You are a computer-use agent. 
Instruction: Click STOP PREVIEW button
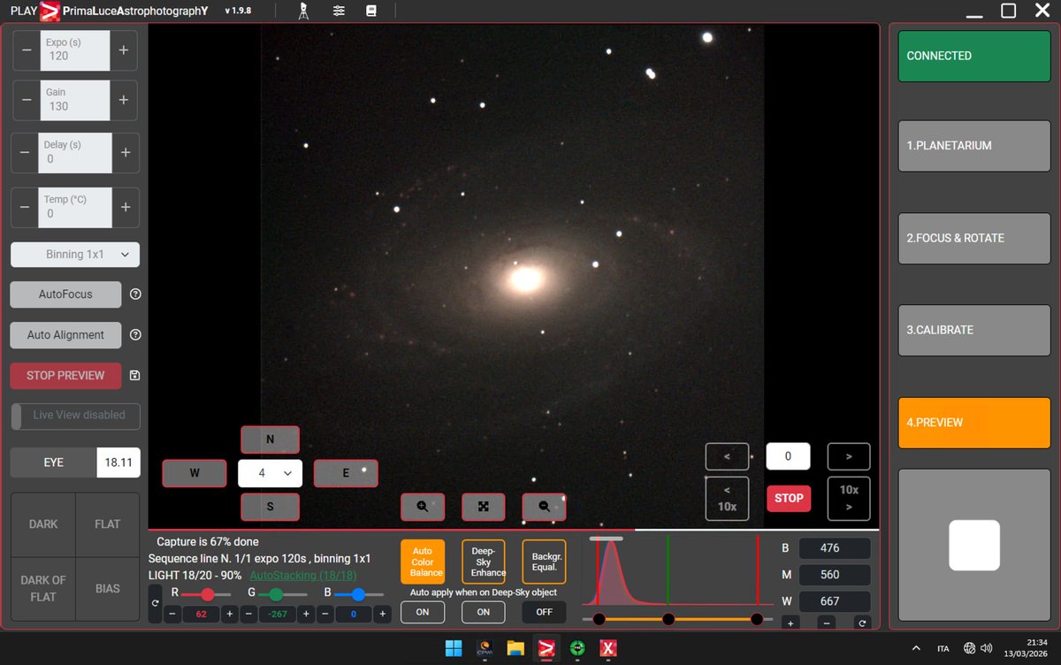pos(65,376)
